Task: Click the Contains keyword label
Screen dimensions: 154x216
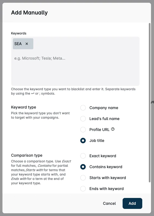Action: 106,167
